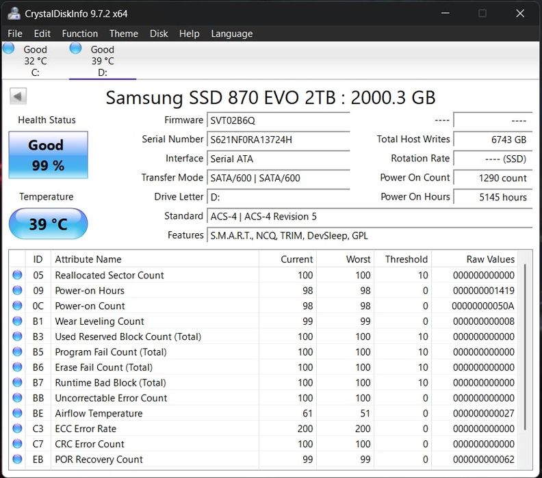Click status orb for Wear Leveling Count

coord(17,321)
